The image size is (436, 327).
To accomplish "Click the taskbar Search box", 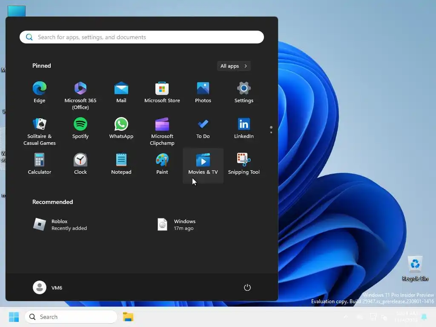I will coord(71,317).
